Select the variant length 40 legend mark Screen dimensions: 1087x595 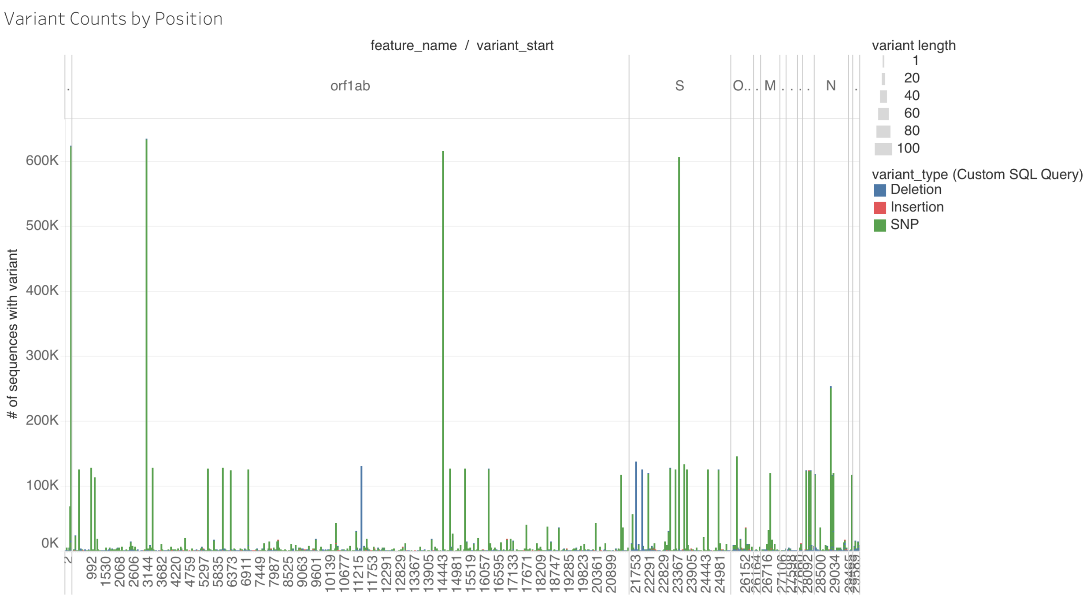[883, 96]
